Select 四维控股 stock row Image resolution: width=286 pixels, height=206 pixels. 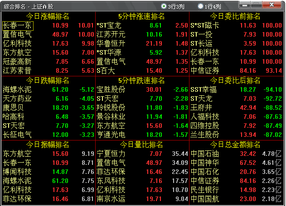click(237, 126)
